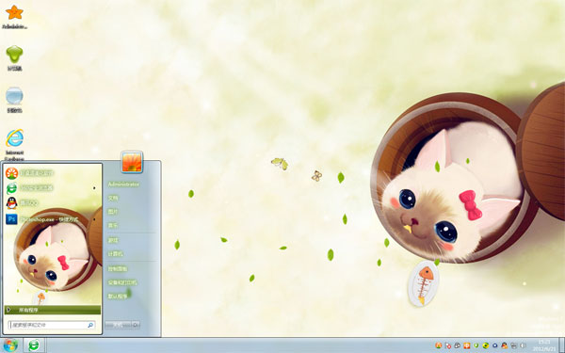Open the green clover desktop icon

14,57
